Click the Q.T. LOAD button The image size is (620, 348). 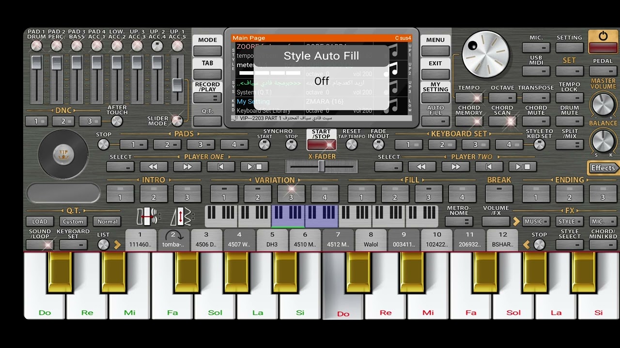pyautogui.click(x=40, y=221)
